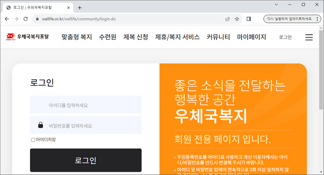The image size is (324, 175).
Task: Bookmark this page with star icon
Action: [x=237, y=19]
